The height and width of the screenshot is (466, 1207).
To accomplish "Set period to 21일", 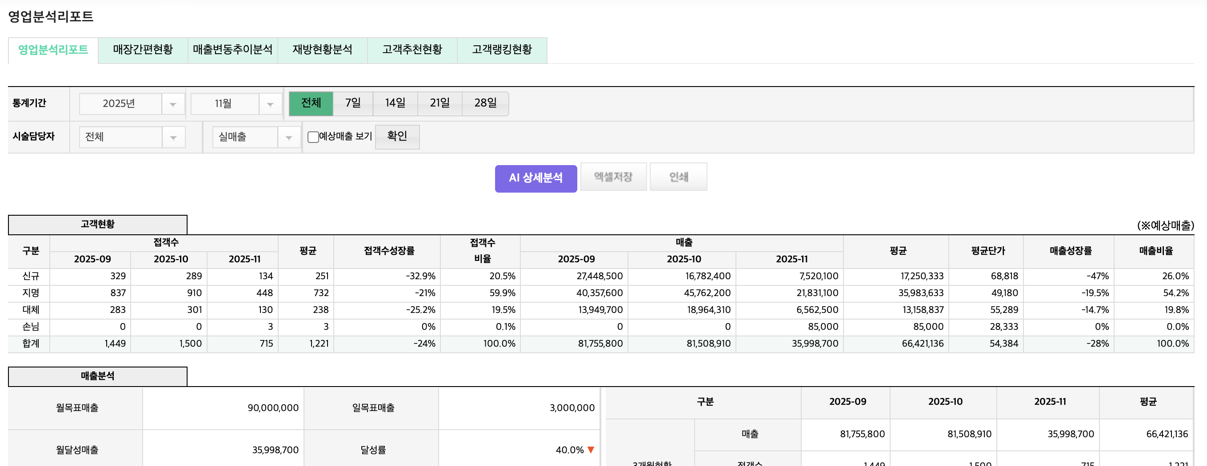I will 440,103.
